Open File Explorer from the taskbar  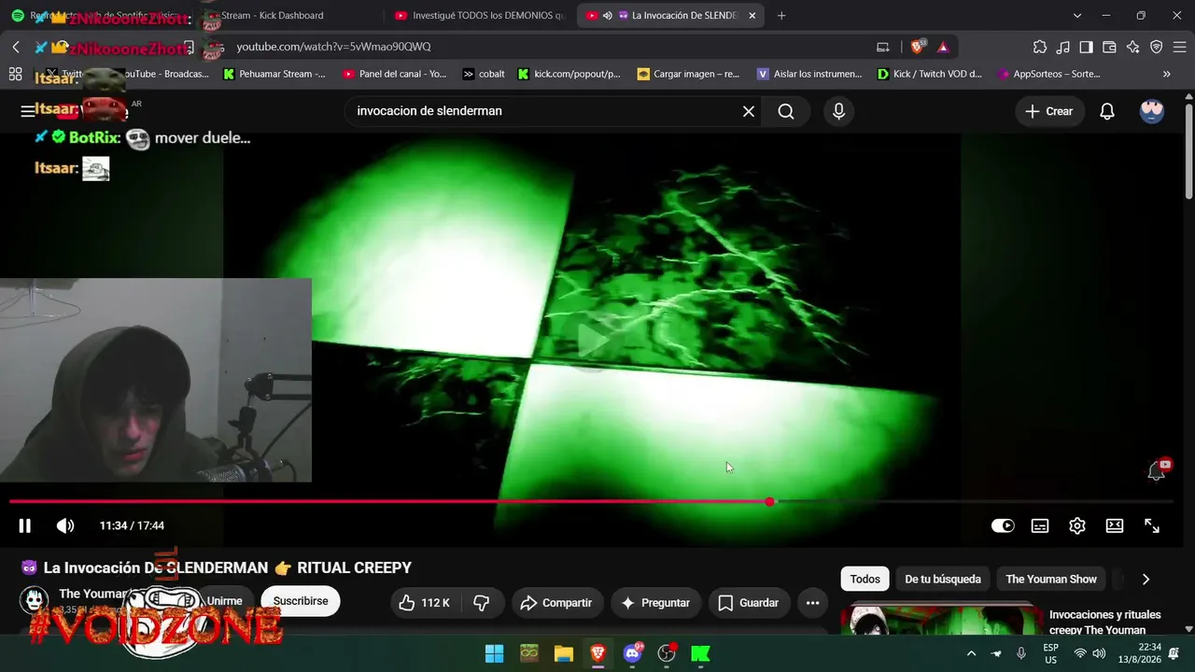click(x=564, y=653)
